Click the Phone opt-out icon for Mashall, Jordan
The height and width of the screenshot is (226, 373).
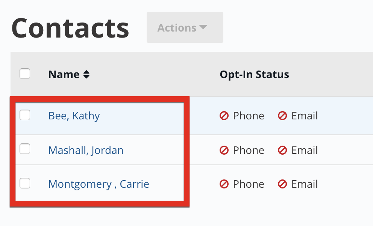[224, 150]
